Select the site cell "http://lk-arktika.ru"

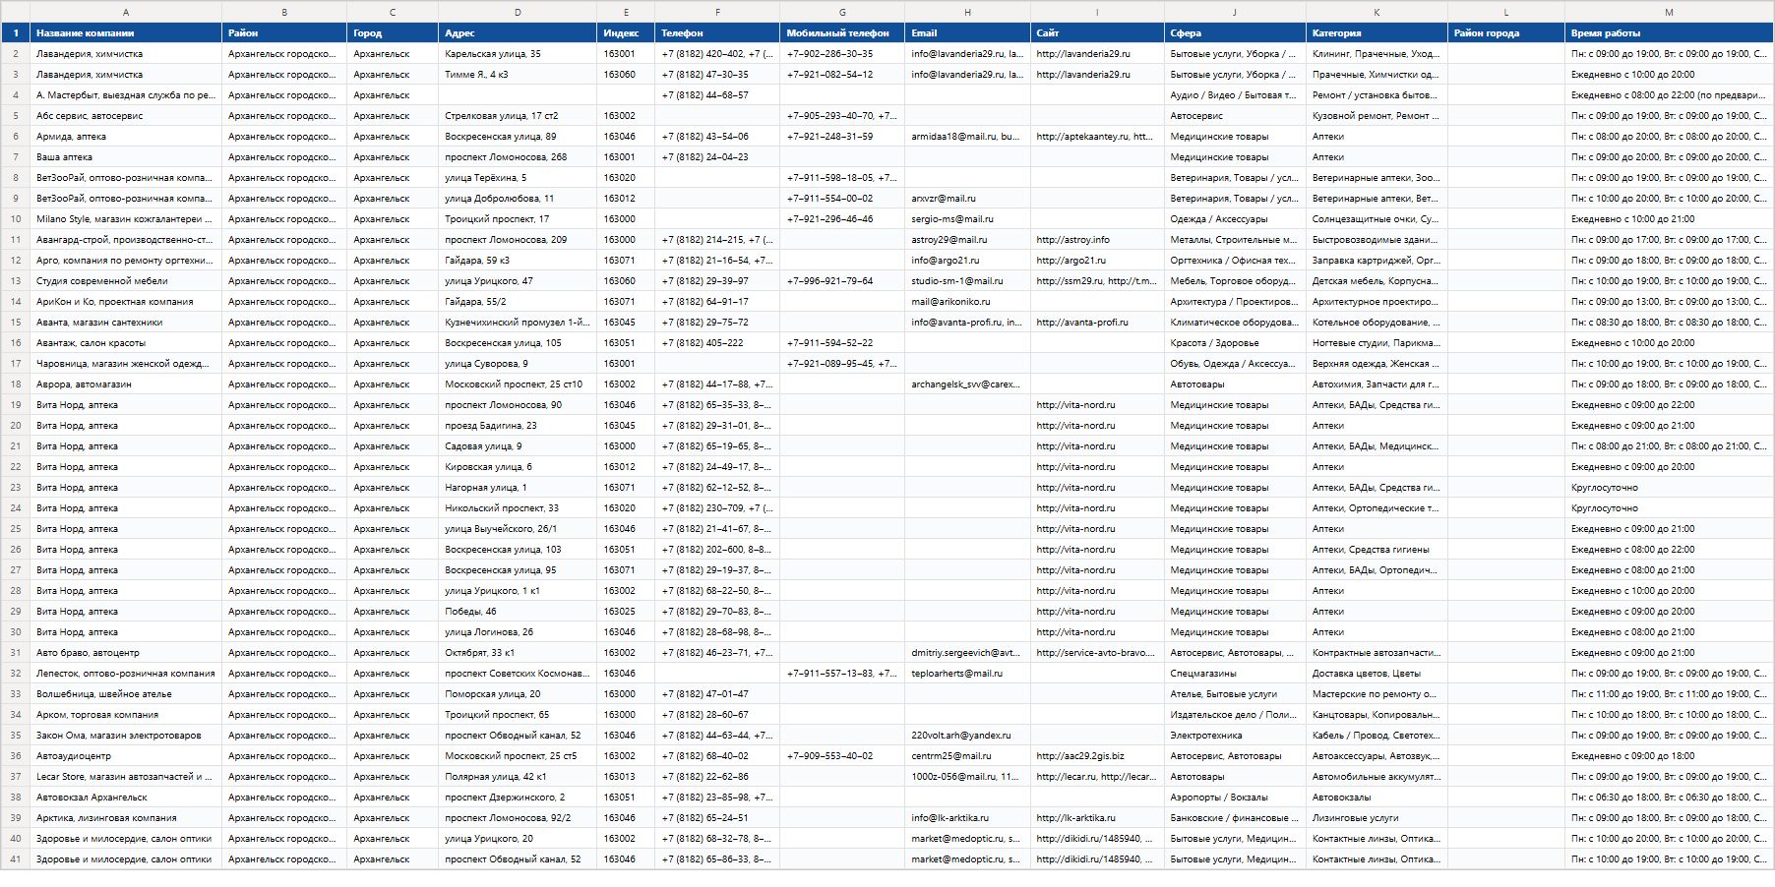pos(1097,818)
